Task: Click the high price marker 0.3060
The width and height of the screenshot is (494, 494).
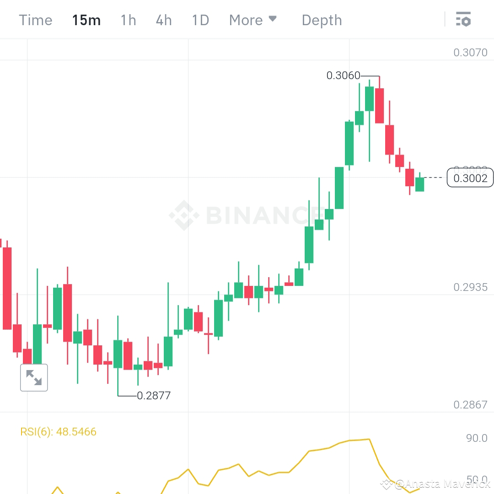Action: [344, 76]
